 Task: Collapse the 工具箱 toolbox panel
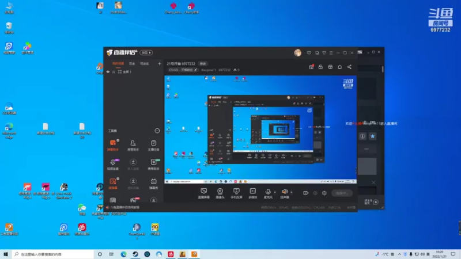point(157,131)
